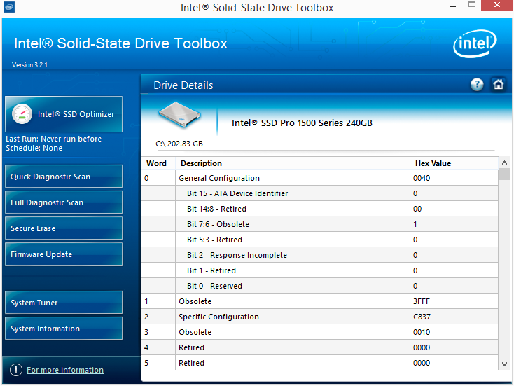Screen dimensions: 514x386
Task: Select the Specific Configuration row
Action: 319,317
